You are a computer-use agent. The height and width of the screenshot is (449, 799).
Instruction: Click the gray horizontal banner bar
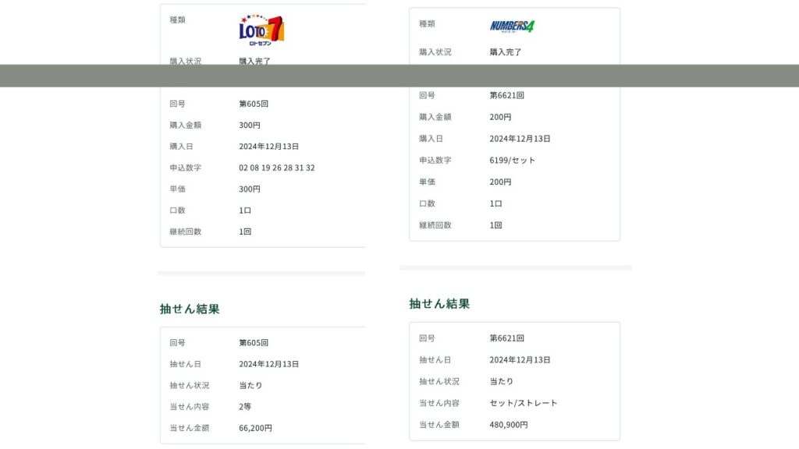(399, 76)
